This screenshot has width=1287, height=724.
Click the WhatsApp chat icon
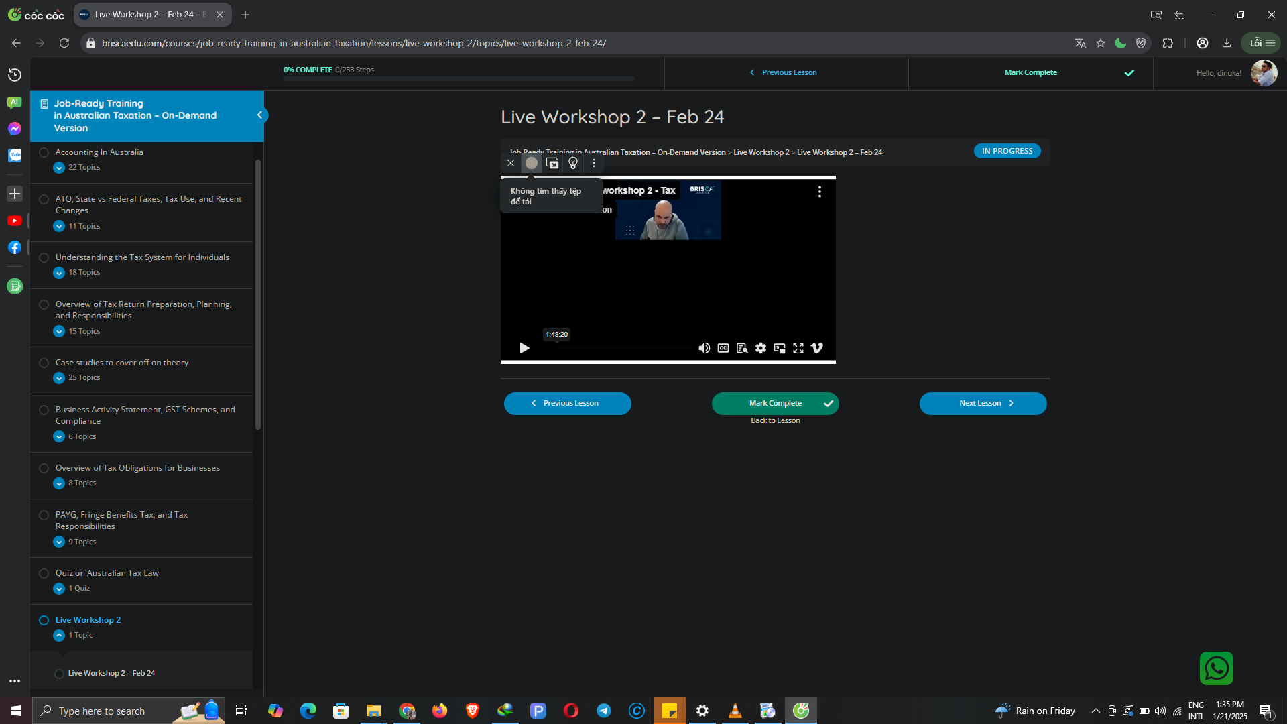pyautogui.click(x=1216, y=668)
